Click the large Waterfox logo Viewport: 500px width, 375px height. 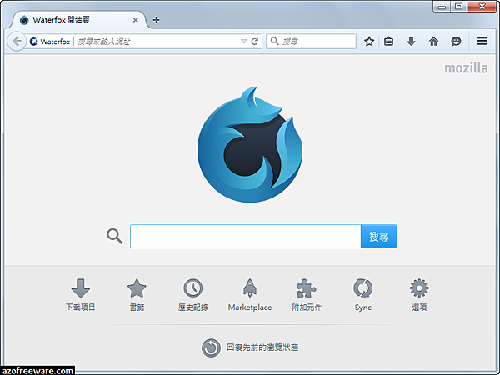[x=250, y=145]
